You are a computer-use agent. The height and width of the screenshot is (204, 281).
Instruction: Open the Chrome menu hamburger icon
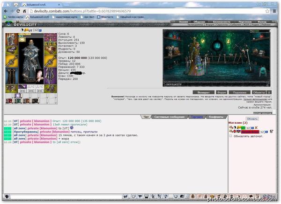274,11
